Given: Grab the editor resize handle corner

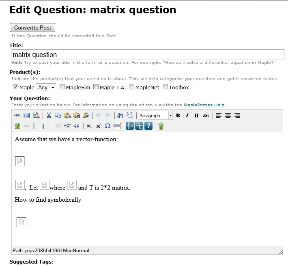Looking at the screenshot, I should coord(280,252).
